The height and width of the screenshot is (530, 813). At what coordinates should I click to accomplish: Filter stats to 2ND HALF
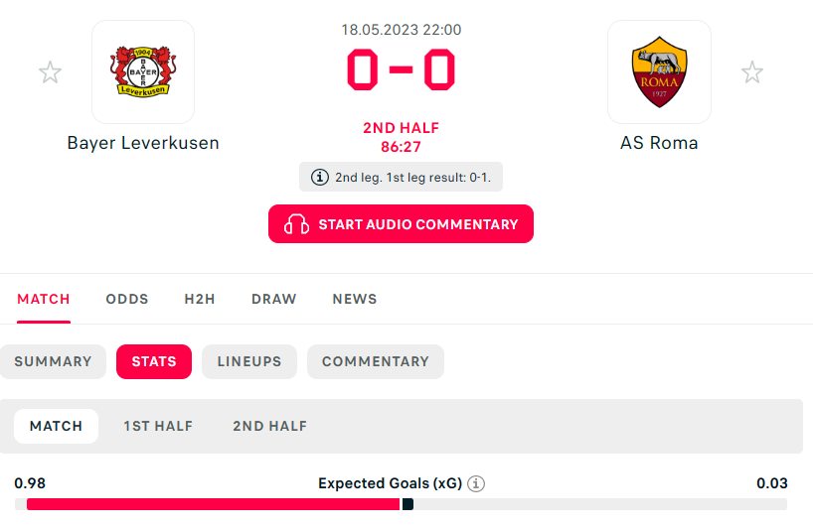pyautogui.click(x=270, y=426)
